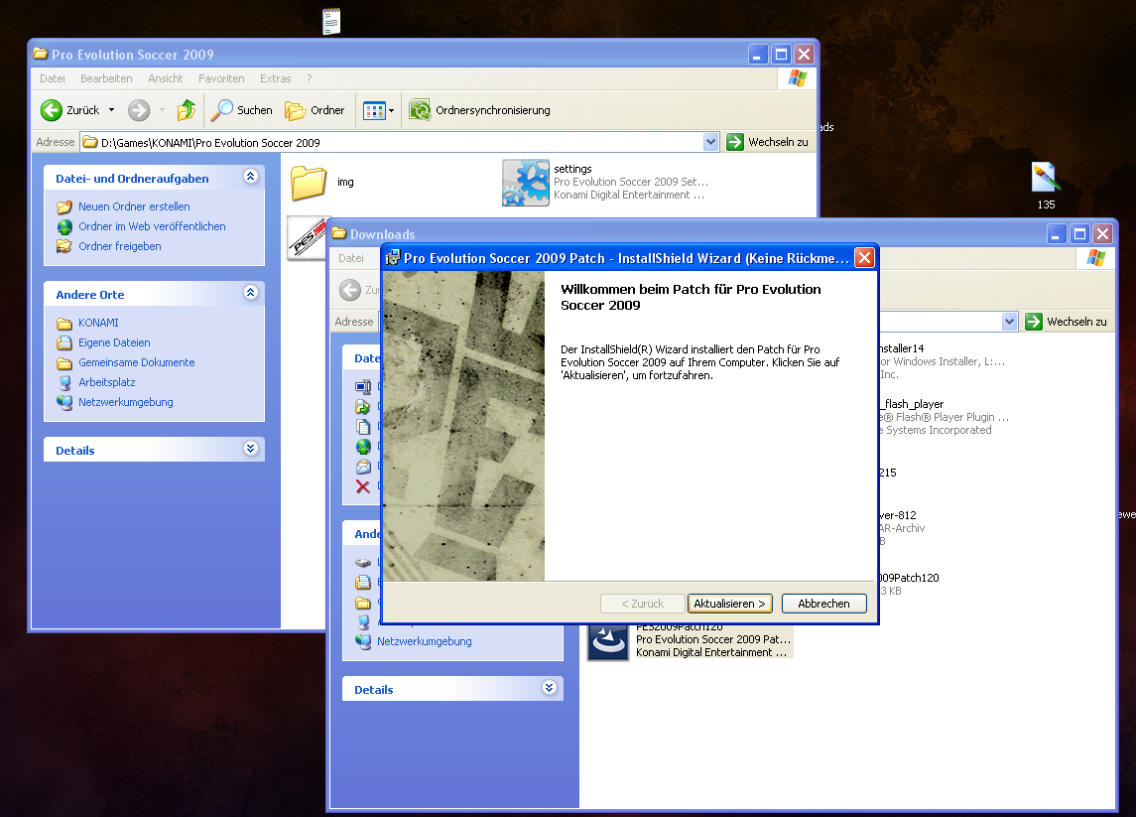Open Arbeitsplatz link
This screenshot has width=1136, height=817.
[106, 382]
